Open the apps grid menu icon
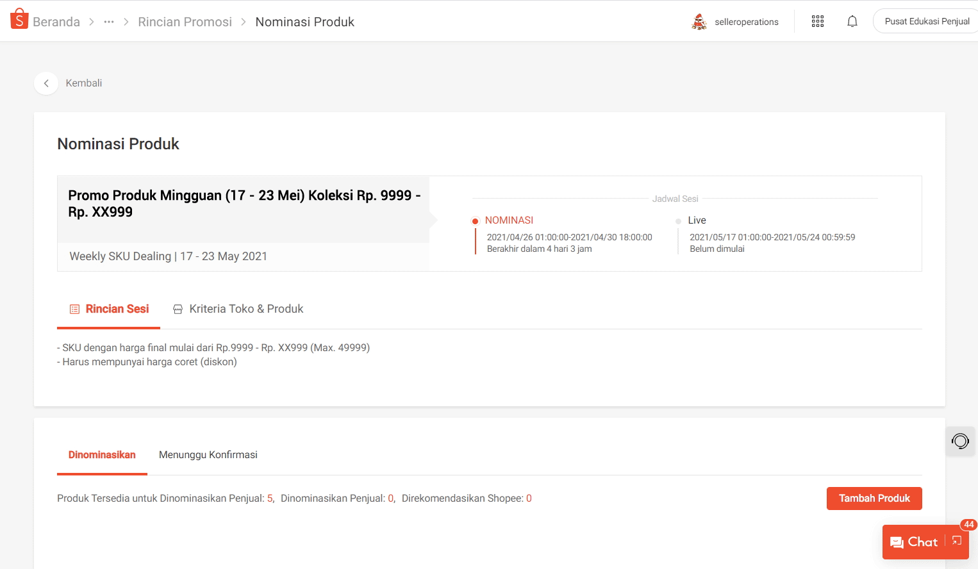Screen dimensions: 978x569 (x=817, y=22)
